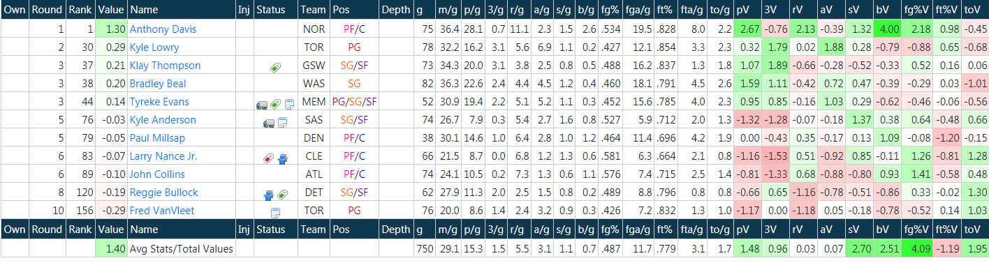
Task: Click the top m/g column header
Action: click(447, 10)
